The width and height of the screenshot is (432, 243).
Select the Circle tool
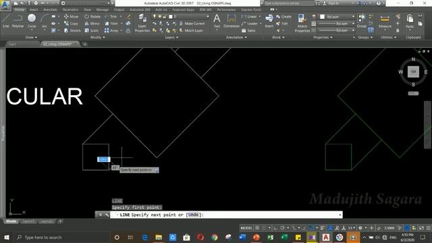point(32,21)
